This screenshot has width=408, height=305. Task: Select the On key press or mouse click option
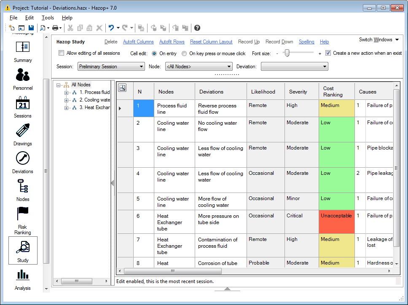coord(184,54)
